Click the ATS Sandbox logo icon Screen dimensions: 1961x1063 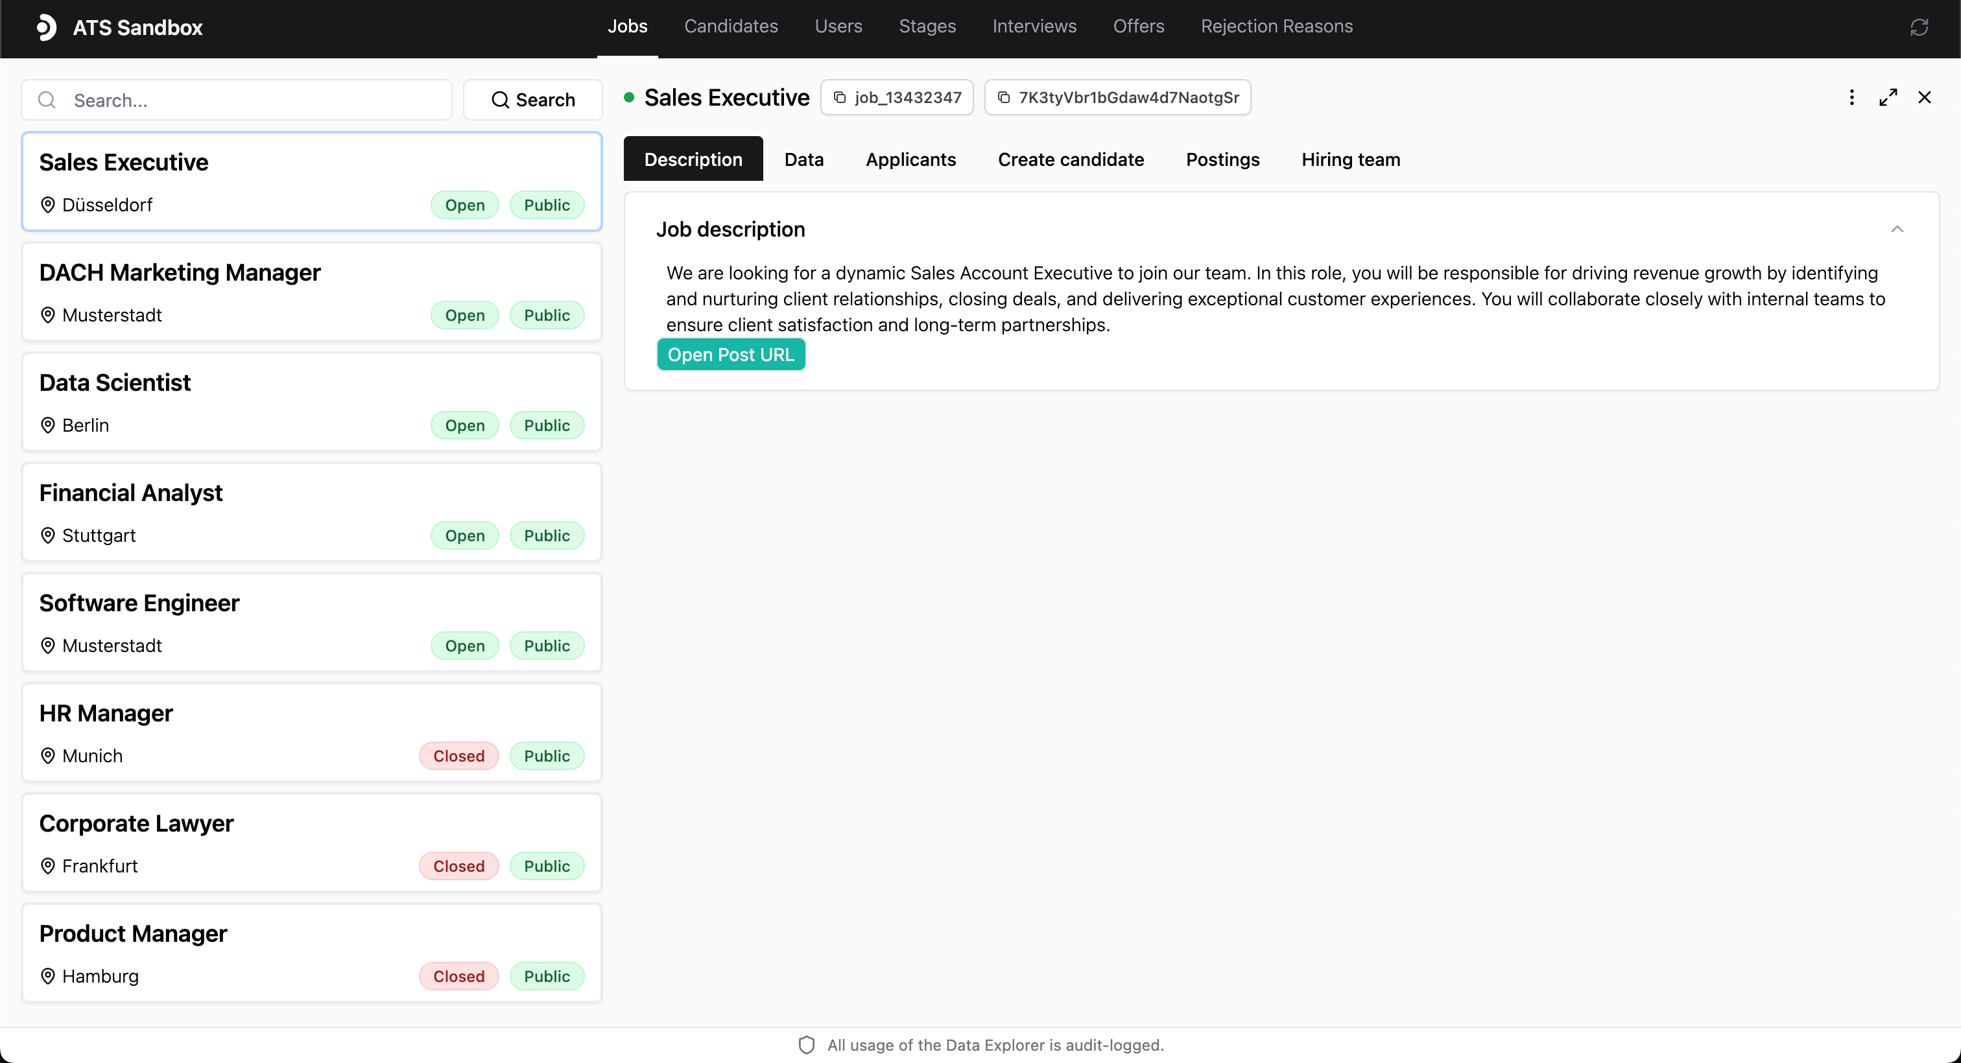click(x=47, y=27)
